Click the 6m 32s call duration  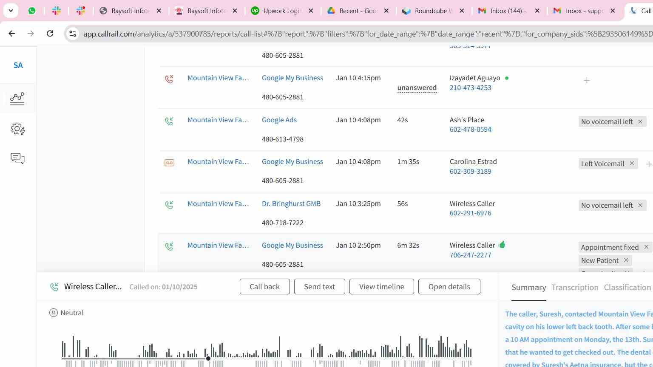[408, 245]
